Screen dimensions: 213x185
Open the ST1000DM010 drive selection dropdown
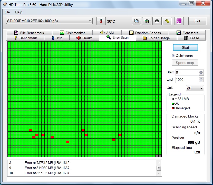49,21
